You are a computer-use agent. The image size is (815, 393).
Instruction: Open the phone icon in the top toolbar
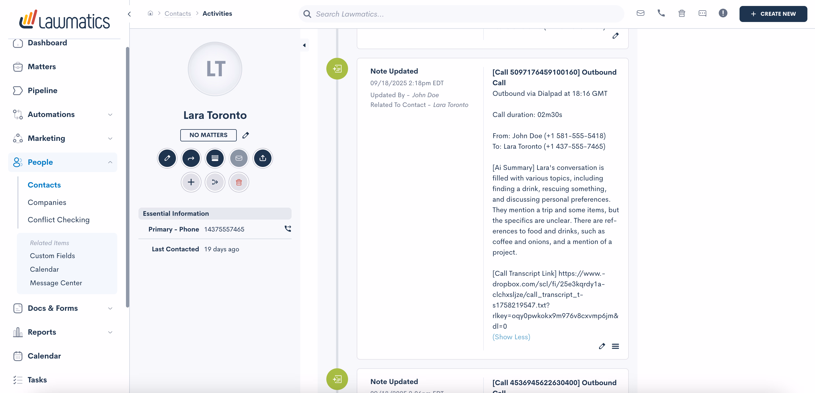coord(661,13)
